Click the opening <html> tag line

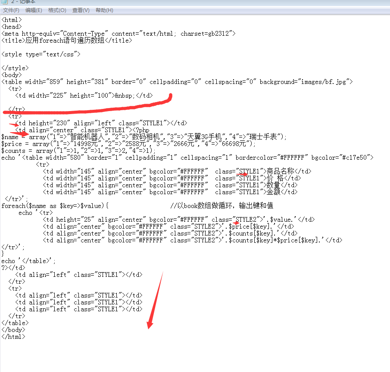(12, 20)
